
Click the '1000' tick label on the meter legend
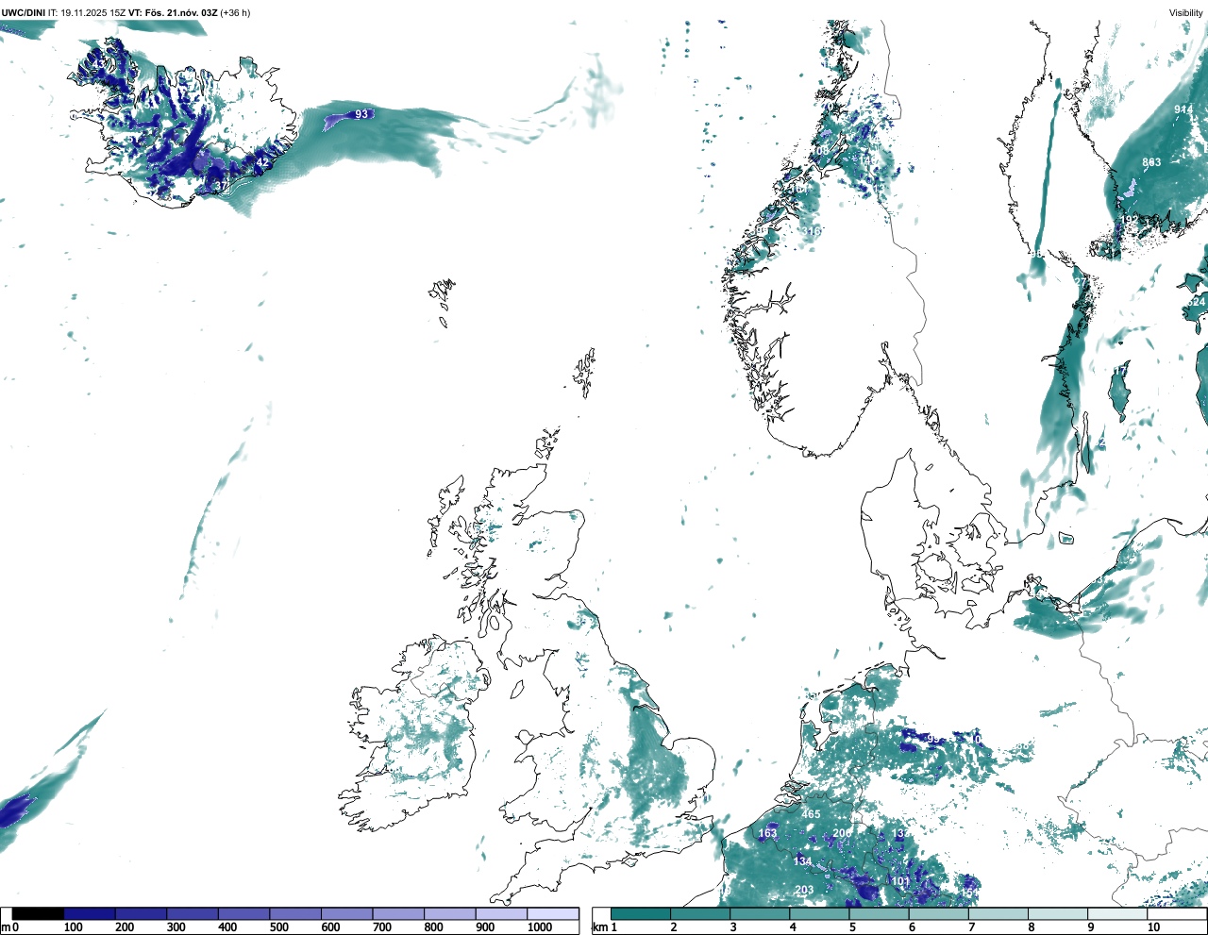click(x=539, y=927)
